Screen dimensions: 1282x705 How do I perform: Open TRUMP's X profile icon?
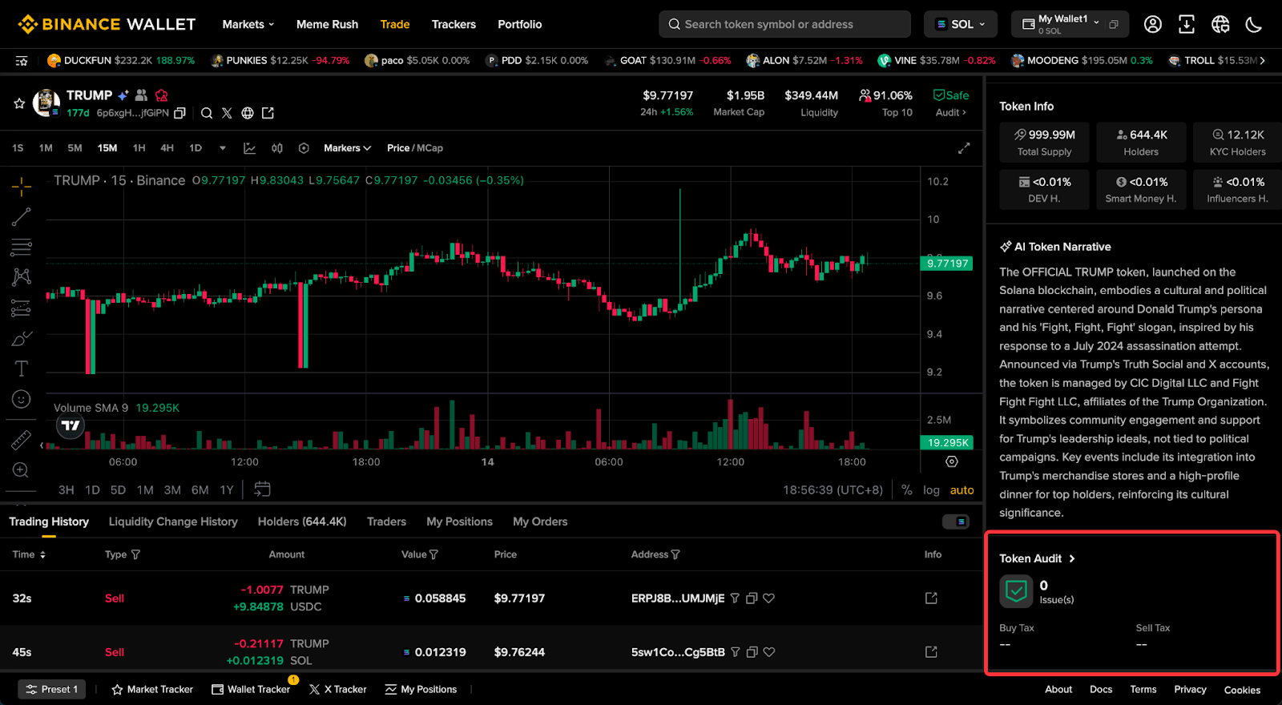[227, 113]
